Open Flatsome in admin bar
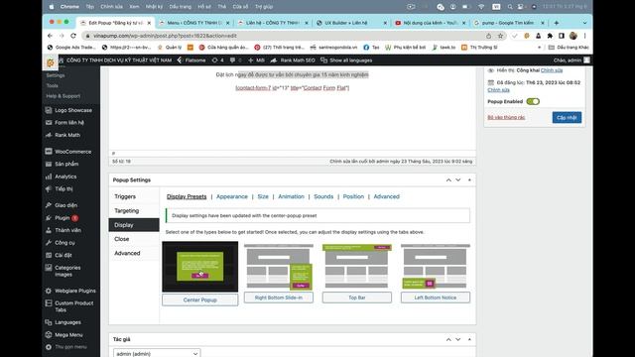Screen dimensions: 635x357 click(x=191, y=60)
